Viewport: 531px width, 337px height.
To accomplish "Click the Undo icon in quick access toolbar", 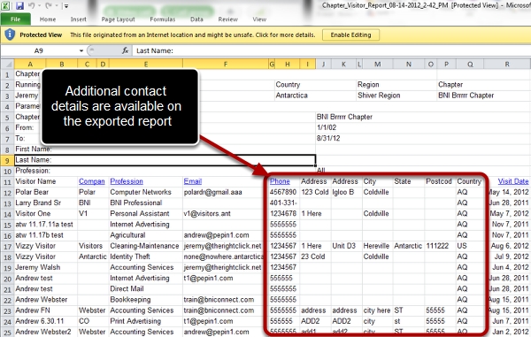I will [x=32, y=5].
